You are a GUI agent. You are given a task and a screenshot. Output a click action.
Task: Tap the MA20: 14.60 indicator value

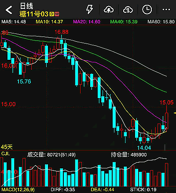(87, 22)
